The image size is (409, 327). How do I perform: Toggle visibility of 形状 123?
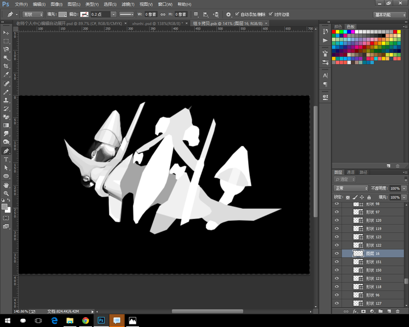pyautogui.click(x=337, y=237)
